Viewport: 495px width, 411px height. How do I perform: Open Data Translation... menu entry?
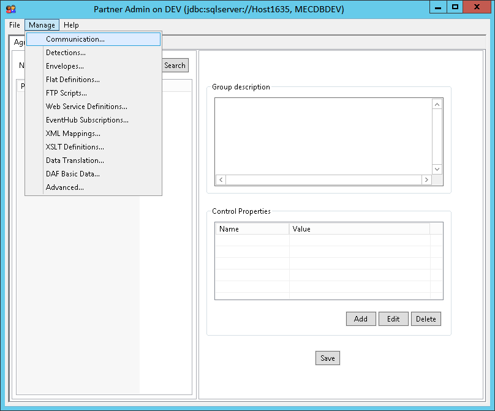click(75, 160)
